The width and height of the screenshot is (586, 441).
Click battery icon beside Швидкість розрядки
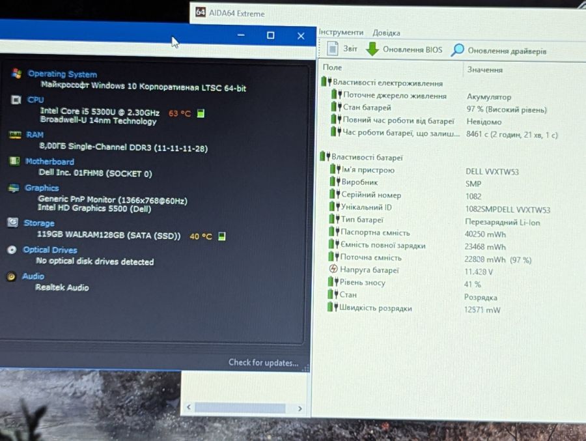pos(333,307)
